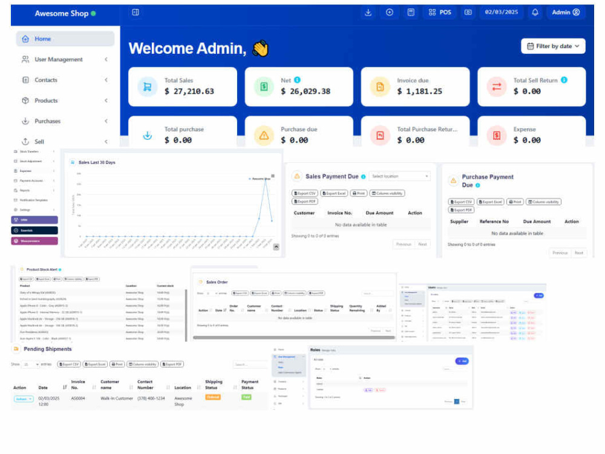Viewport: 605px width, 454px height.
Task: Open the Show entries dropdown in Pending Shipments
Action: point(30,364)
